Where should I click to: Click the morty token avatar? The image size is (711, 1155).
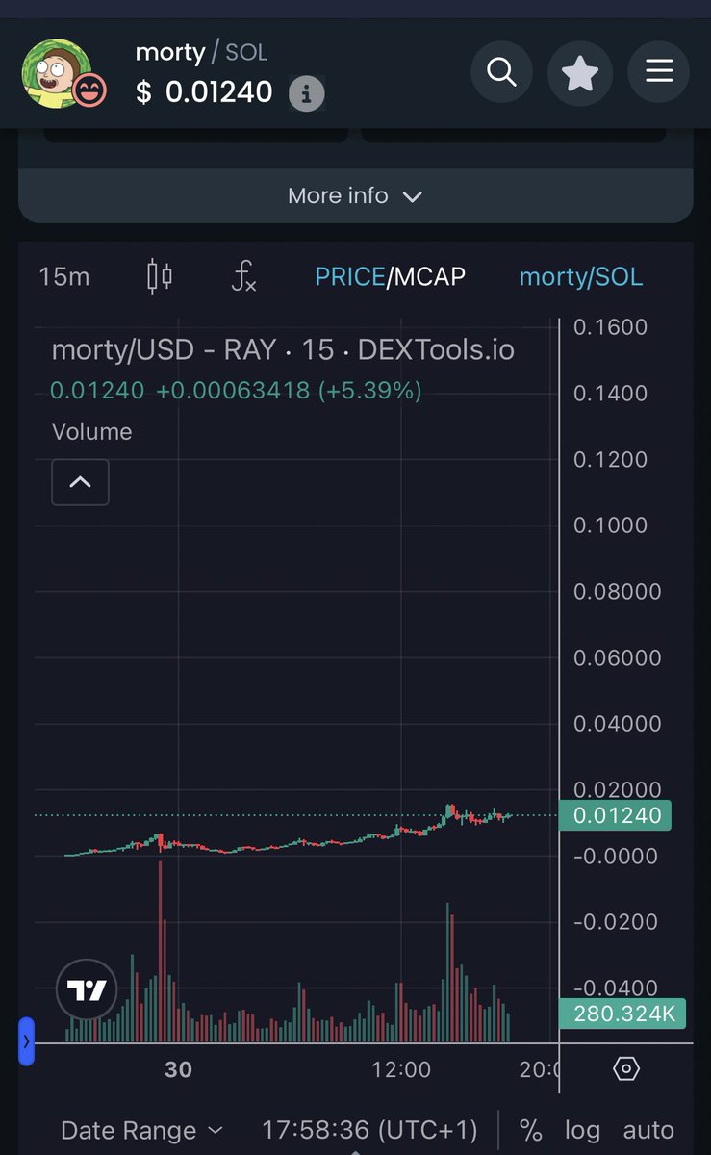coord(57,72)
